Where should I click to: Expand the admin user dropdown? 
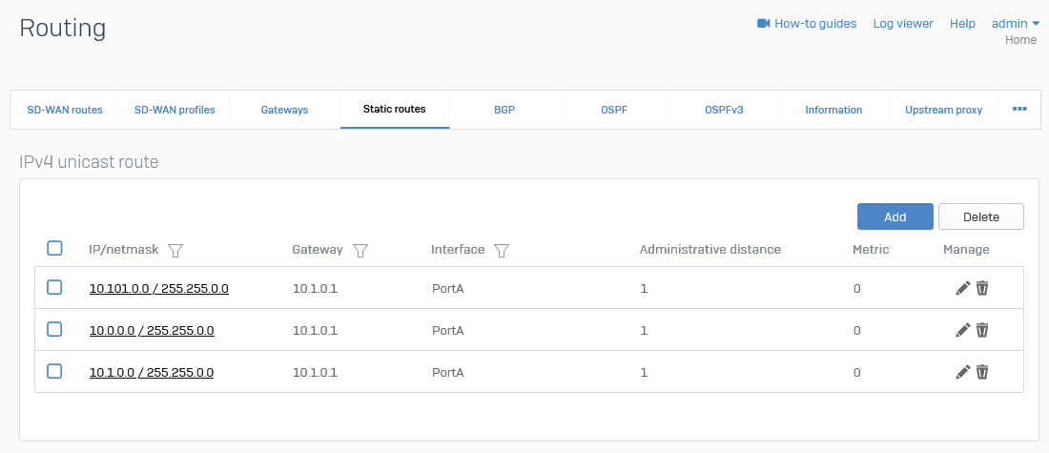coord(1015,24)
